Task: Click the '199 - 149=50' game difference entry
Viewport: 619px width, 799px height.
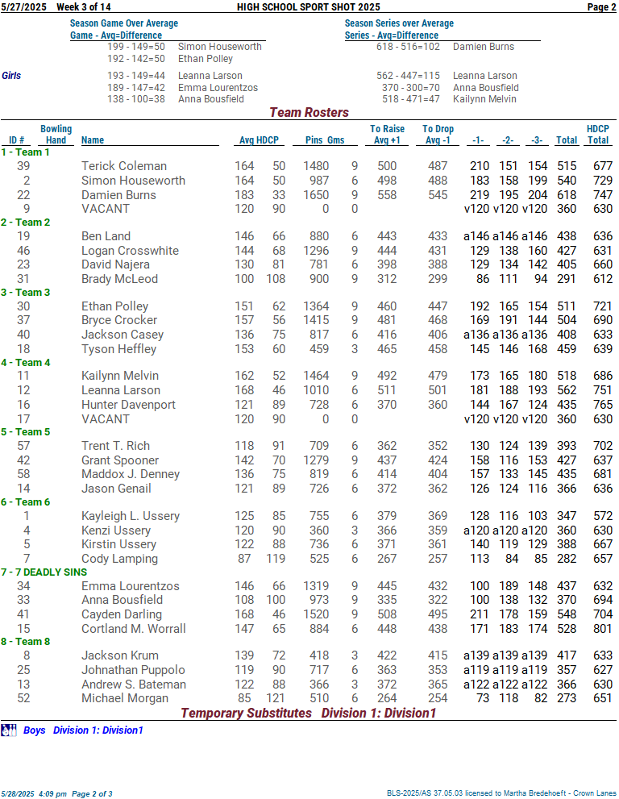Action: [x=136, y=47]
